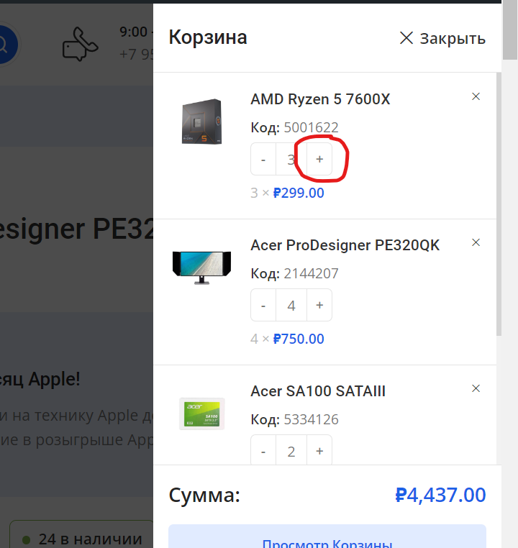This screenshot has width=518, height=548.
Task: Remove Acer ProDesigner PE320QK from cart
Action: (x=476, y=242)
